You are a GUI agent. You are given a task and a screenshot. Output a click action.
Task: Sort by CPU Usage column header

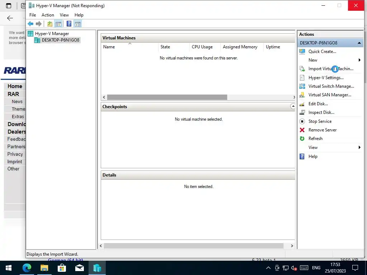tap(205, 47)
